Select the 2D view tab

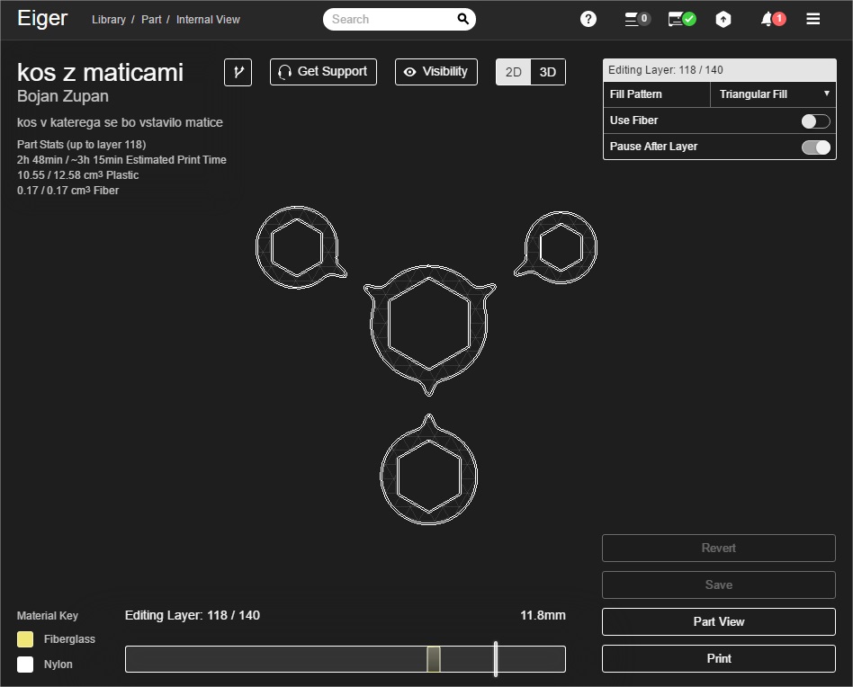(513, 73)
